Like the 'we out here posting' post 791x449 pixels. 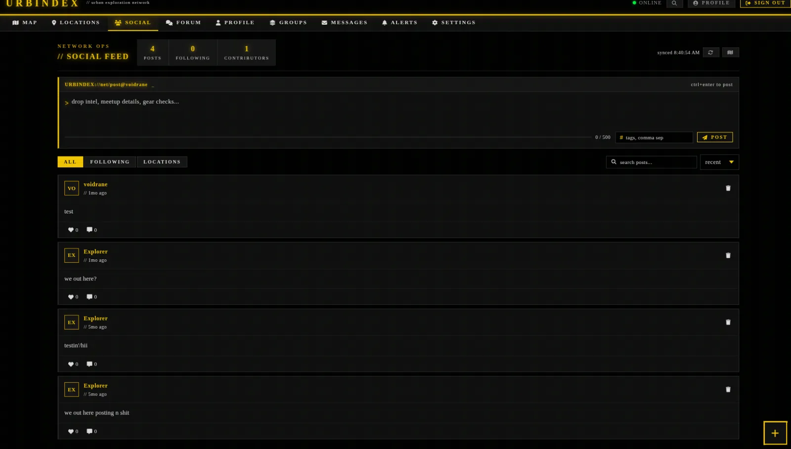click(73, 431)
